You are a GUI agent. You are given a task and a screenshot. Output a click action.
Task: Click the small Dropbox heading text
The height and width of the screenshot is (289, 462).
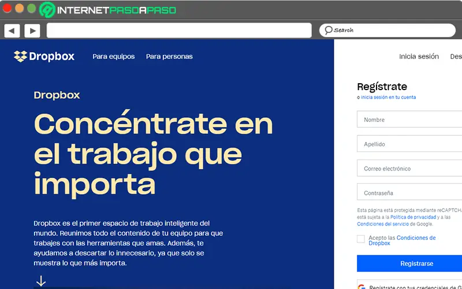tap(57, 95)
